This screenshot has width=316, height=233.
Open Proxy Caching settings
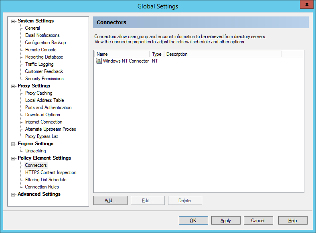tap(38, 93)
